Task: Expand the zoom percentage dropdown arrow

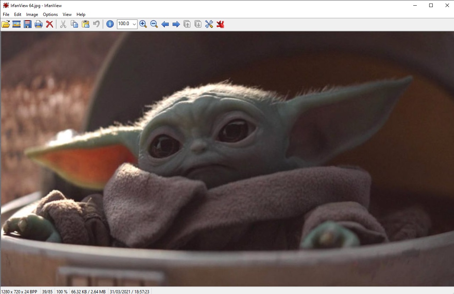Action: (x=134, y=24)
